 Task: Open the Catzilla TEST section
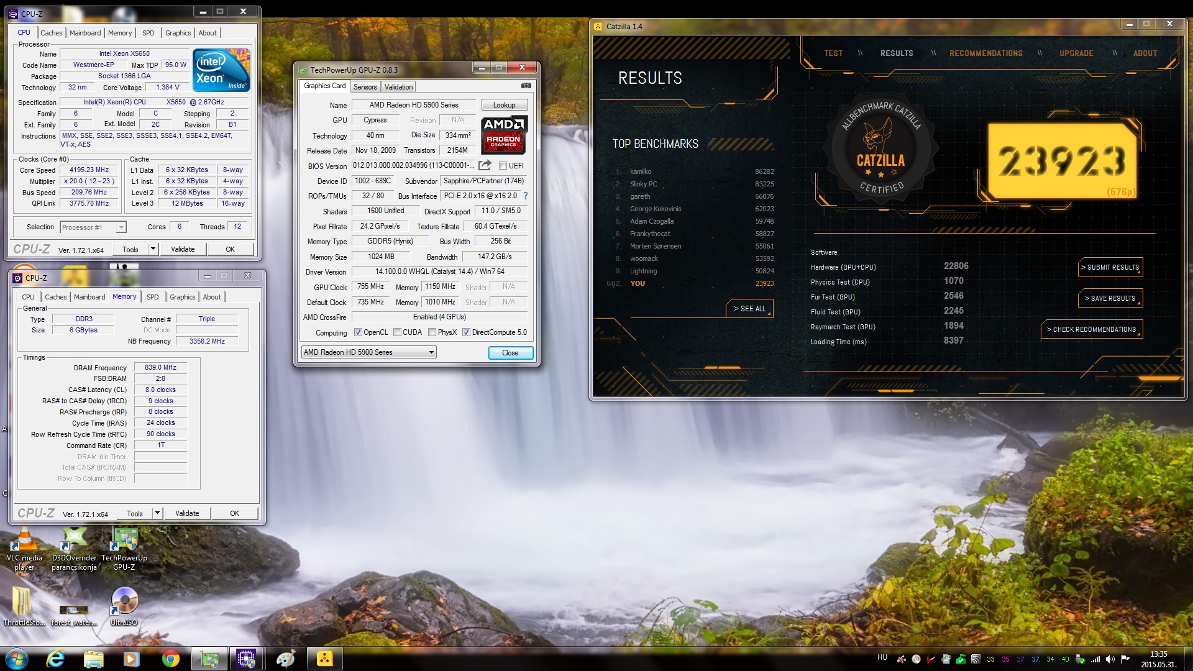point(833,53)
